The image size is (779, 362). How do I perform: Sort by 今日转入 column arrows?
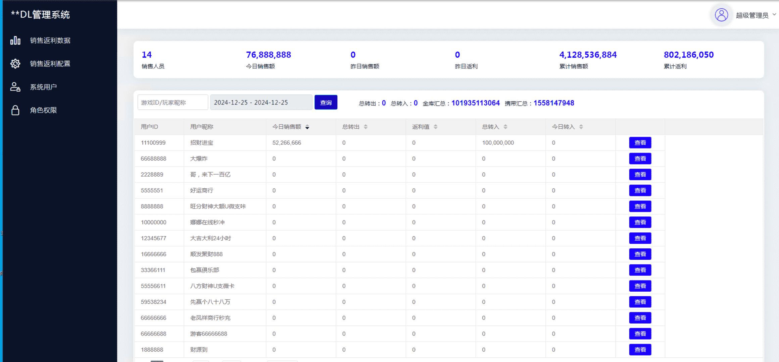581,127
